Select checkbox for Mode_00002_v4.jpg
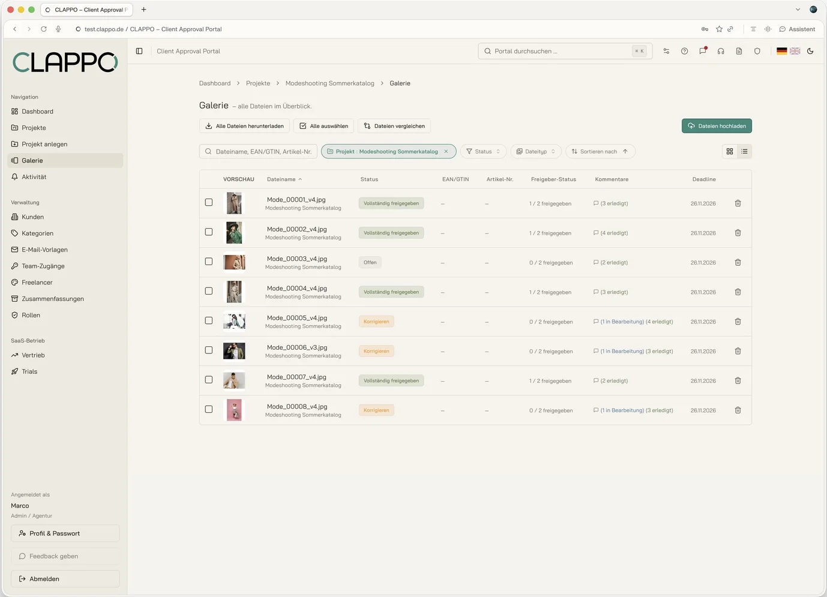Screen dimensions: 827x597 pyautogui.click(x=209, y=232)
